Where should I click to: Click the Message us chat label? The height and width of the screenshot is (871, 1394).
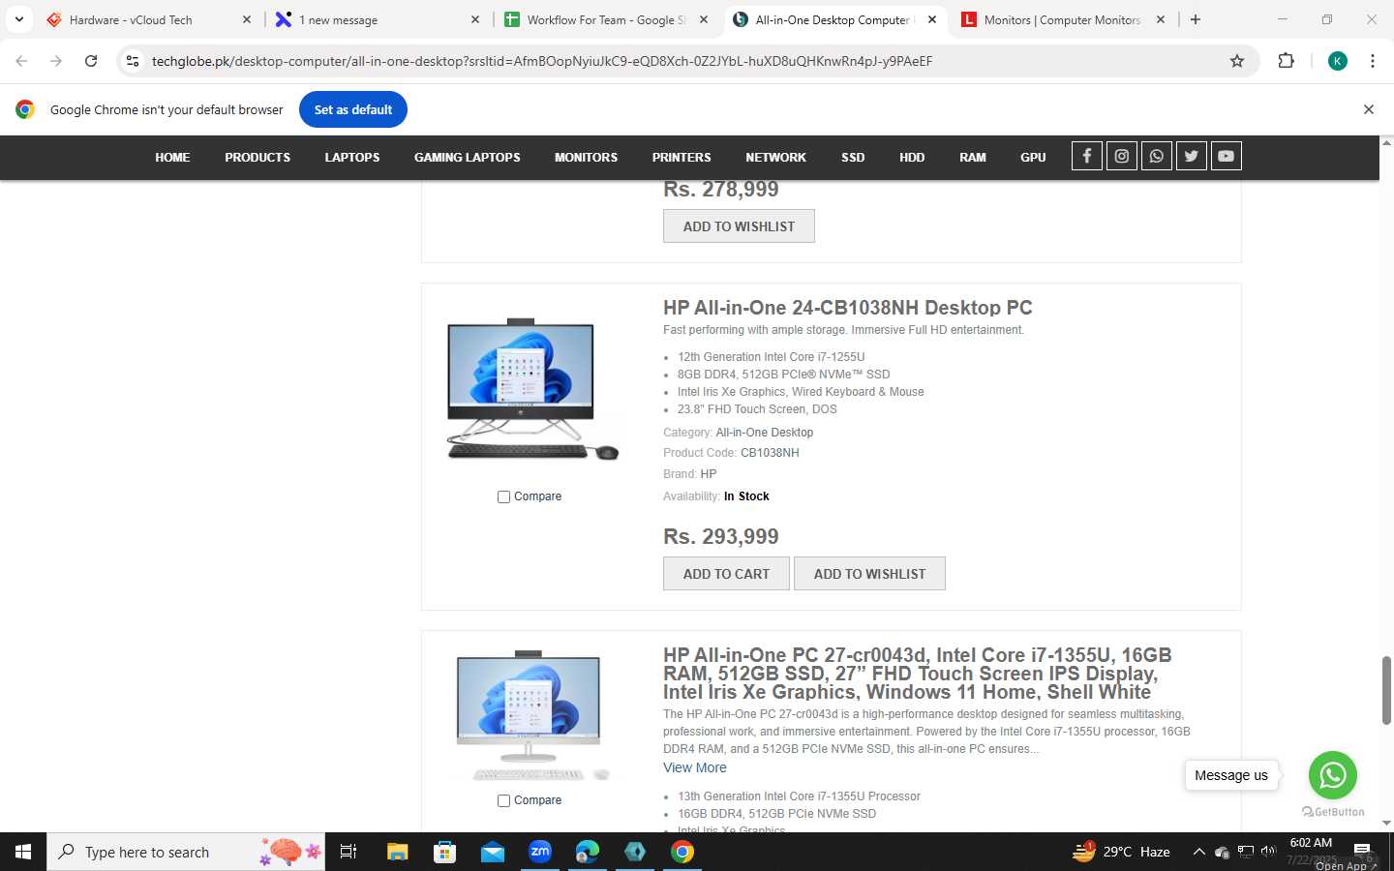tap(1231, 775)
